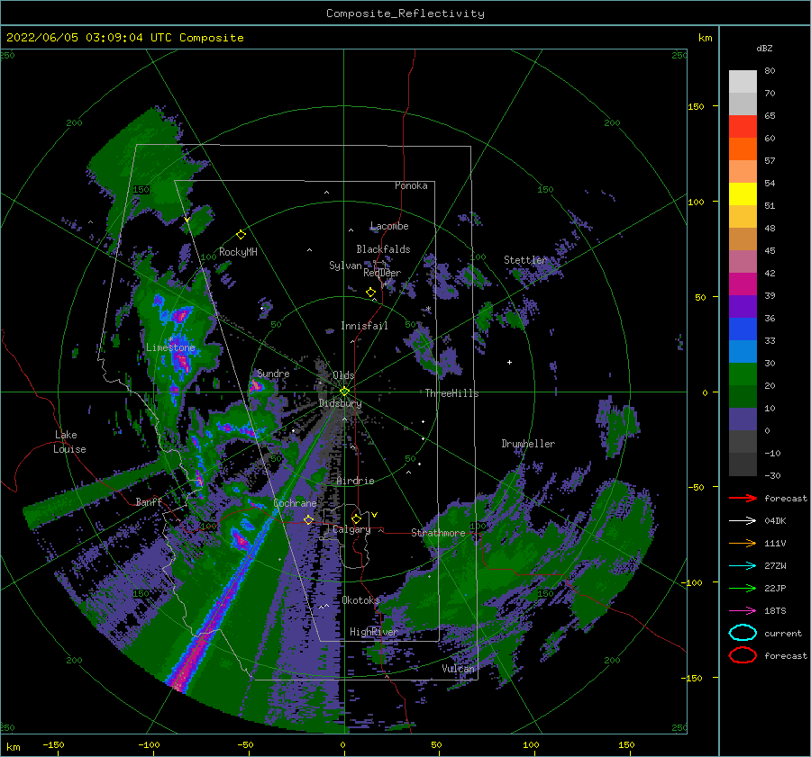
Task: Click the Vulcan label
Action: pyautogui.click(x=458, y=669)
